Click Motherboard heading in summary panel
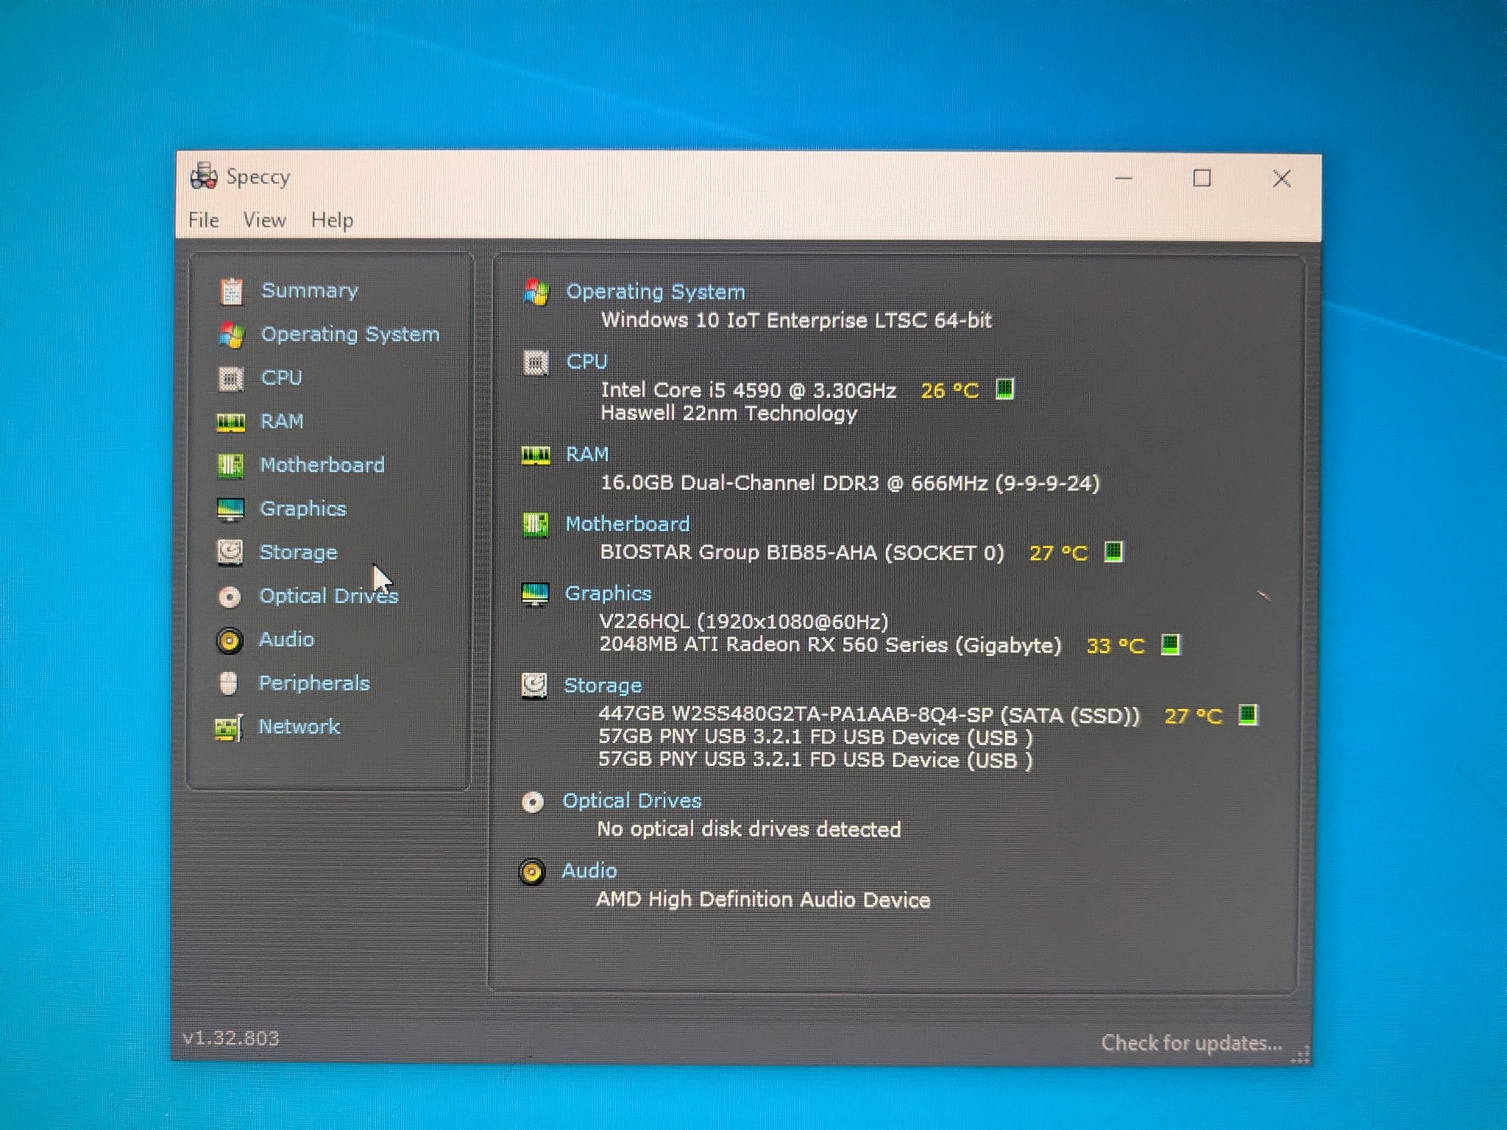This screenshot has height=1130, width=1507. point(628,524)
